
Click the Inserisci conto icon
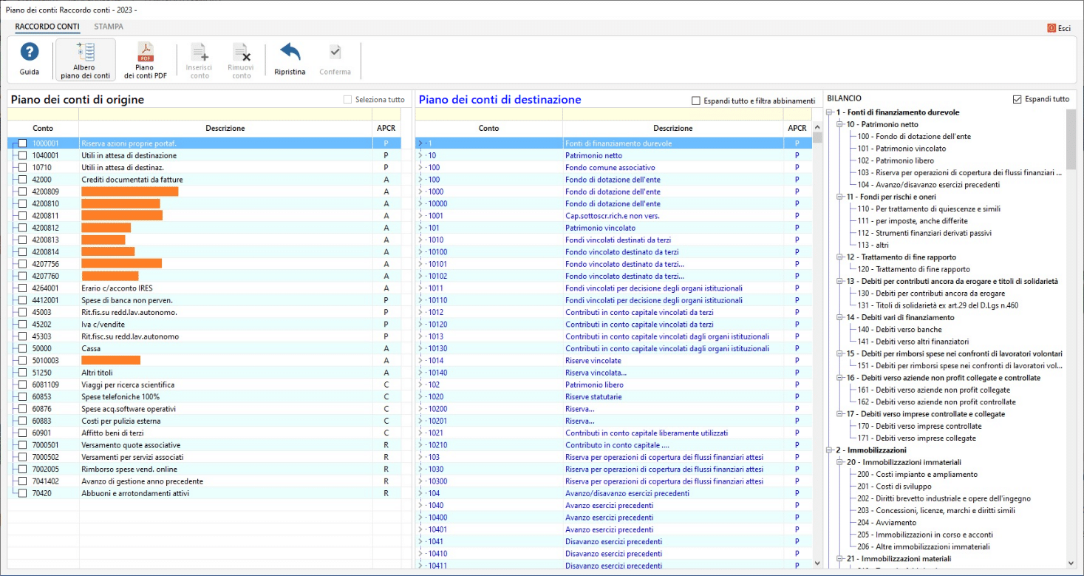[200, 52]
